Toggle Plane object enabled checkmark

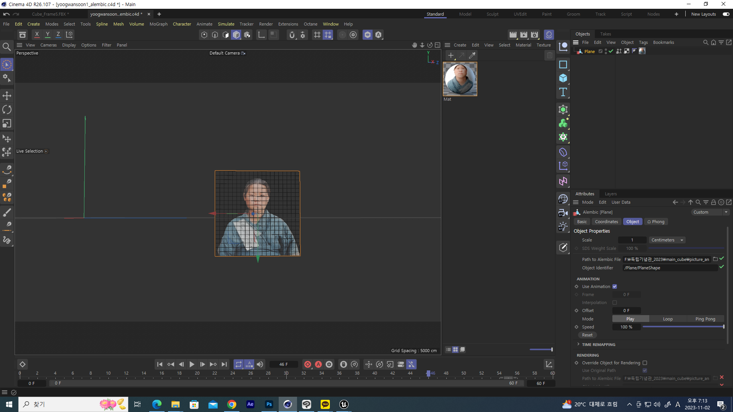coord(611,51)
